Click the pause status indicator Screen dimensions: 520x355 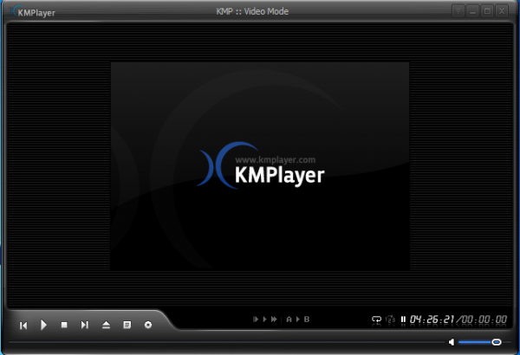point(403,319)
